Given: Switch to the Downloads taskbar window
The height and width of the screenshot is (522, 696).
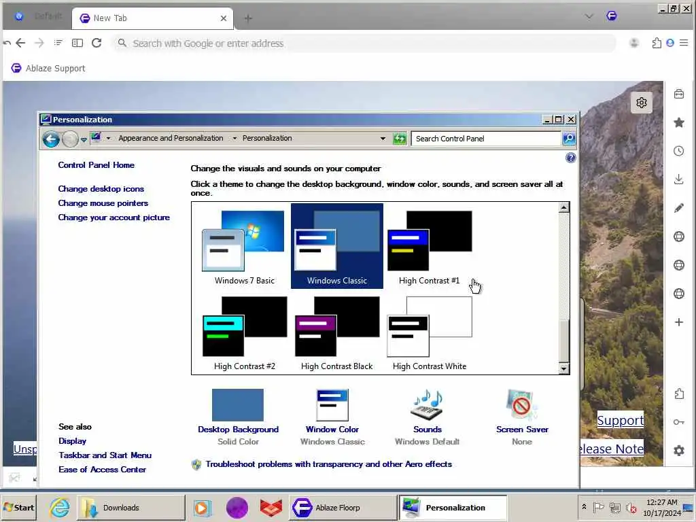Looking at the screenshot, I should coord(131,508).
